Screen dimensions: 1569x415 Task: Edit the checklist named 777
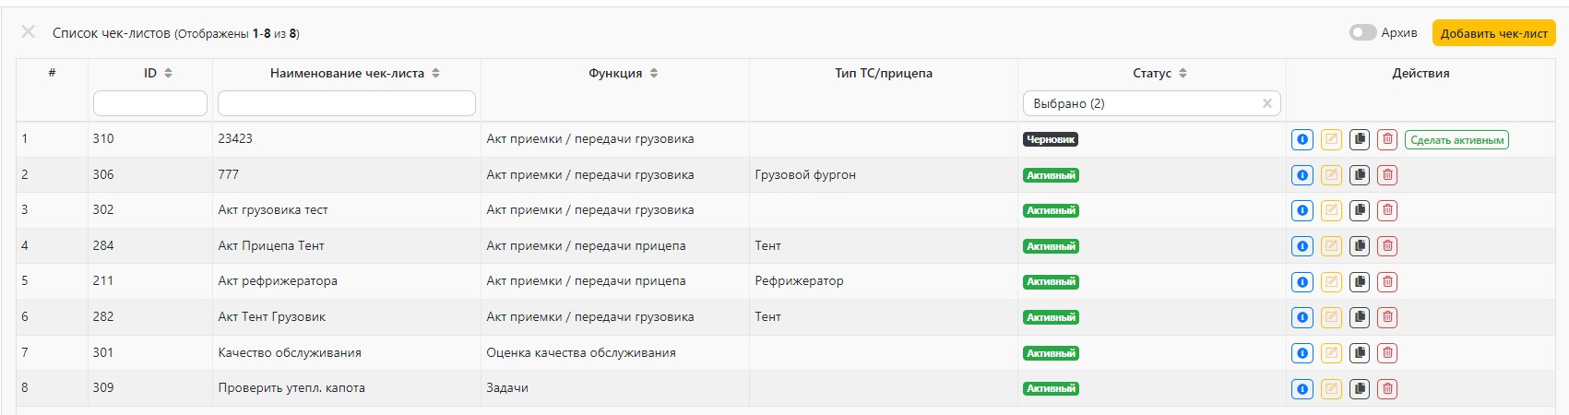(1330, 175)
